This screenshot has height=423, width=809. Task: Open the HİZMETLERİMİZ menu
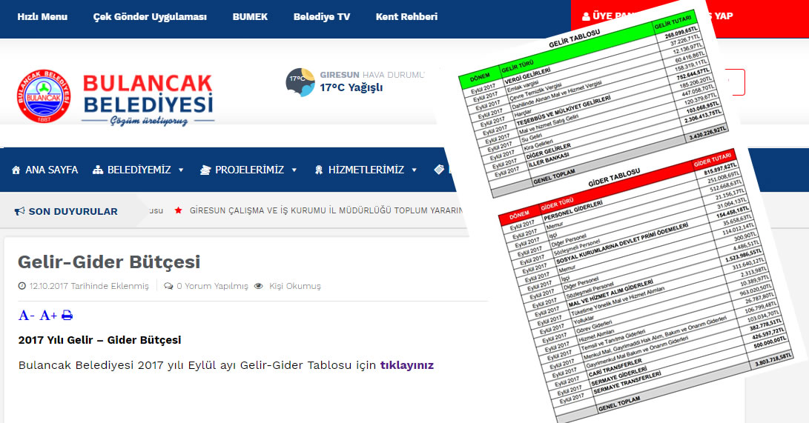click(x=366, y=170)
